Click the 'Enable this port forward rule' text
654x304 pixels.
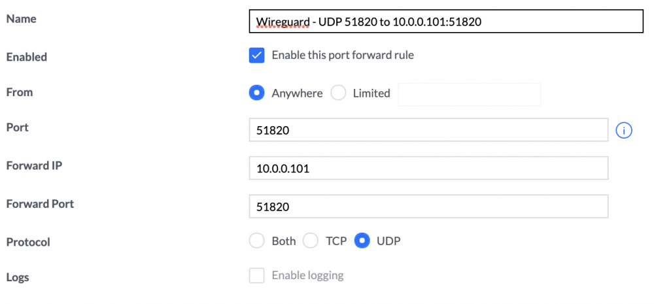pyautogui.click(x=343, y=55)
